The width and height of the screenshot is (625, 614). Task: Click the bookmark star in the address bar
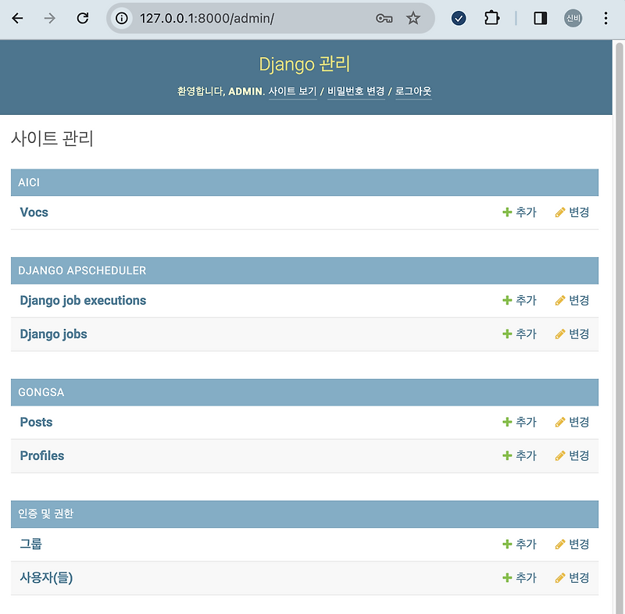413,17
